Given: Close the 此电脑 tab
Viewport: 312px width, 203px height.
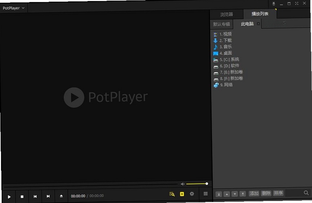Looking at the screenshot, I should click(258, 24).
